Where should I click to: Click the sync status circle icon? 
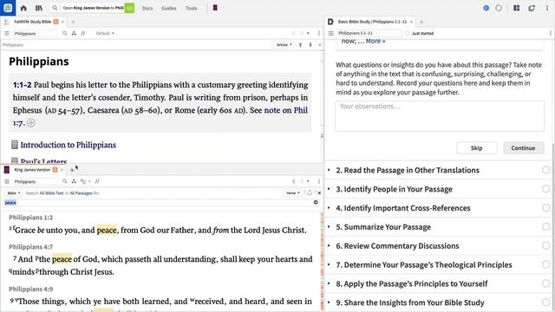tap(499, 8)
